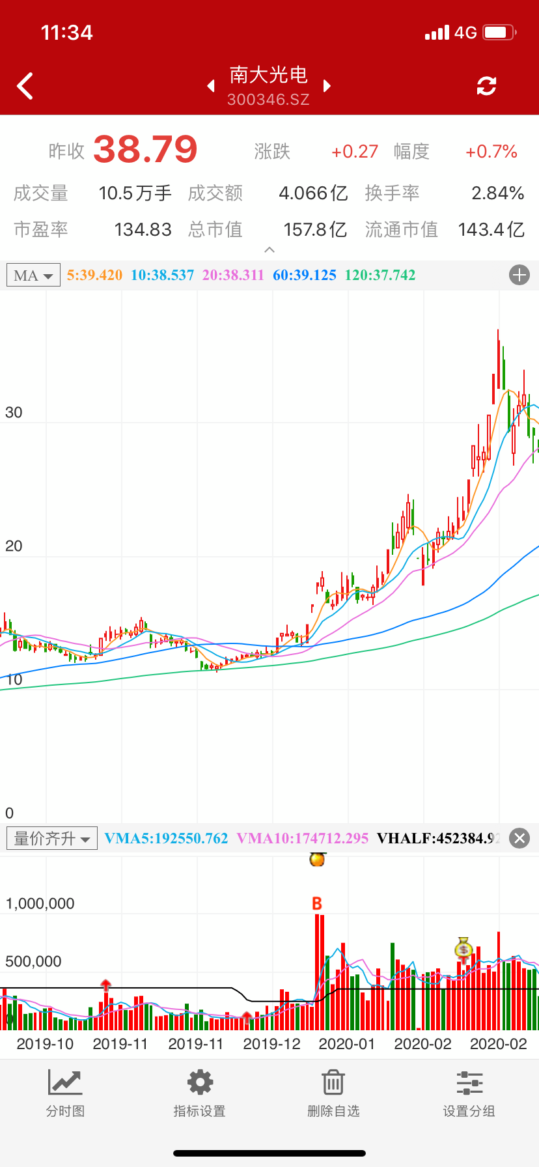Tap the tallest red volume bar under B
Screen dimensions: 539x1167
click(x=317, y=972)
